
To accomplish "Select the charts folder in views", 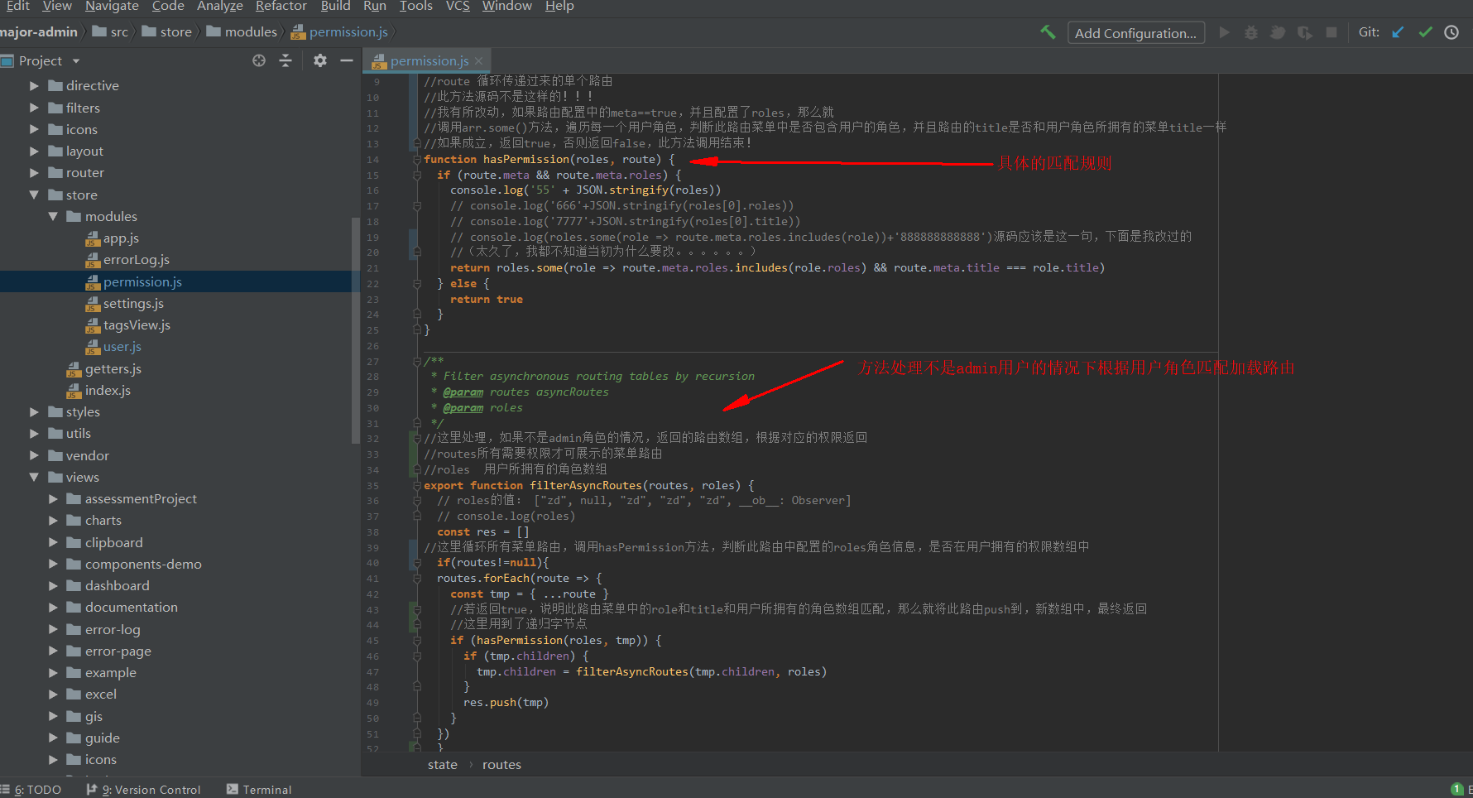I will (x=103, y=521).
